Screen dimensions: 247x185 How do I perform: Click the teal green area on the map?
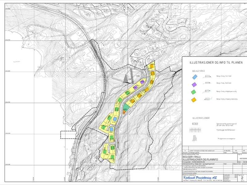pyautogui.click(x=126, y=107)
